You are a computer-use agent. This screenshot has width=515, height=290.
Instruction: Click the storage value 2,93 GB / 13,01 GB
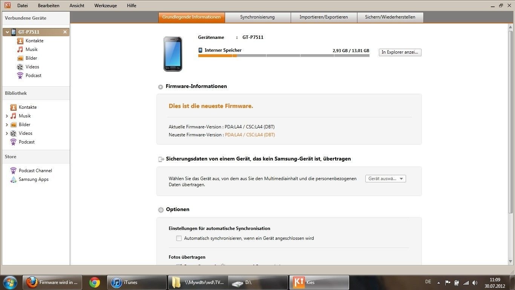click(351, 51)
